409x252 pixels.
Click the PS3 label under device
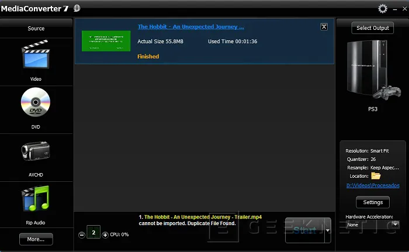click(x=373, y=109)
